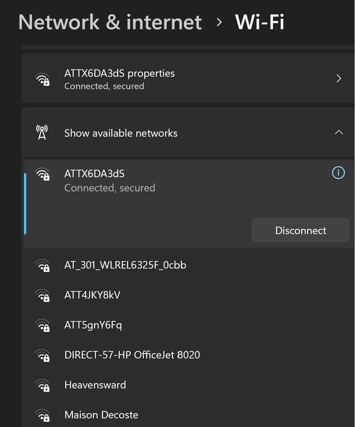Choose the ATT5gnY6Fq network entry
This screenshot has width=355, height=427.
93,325
